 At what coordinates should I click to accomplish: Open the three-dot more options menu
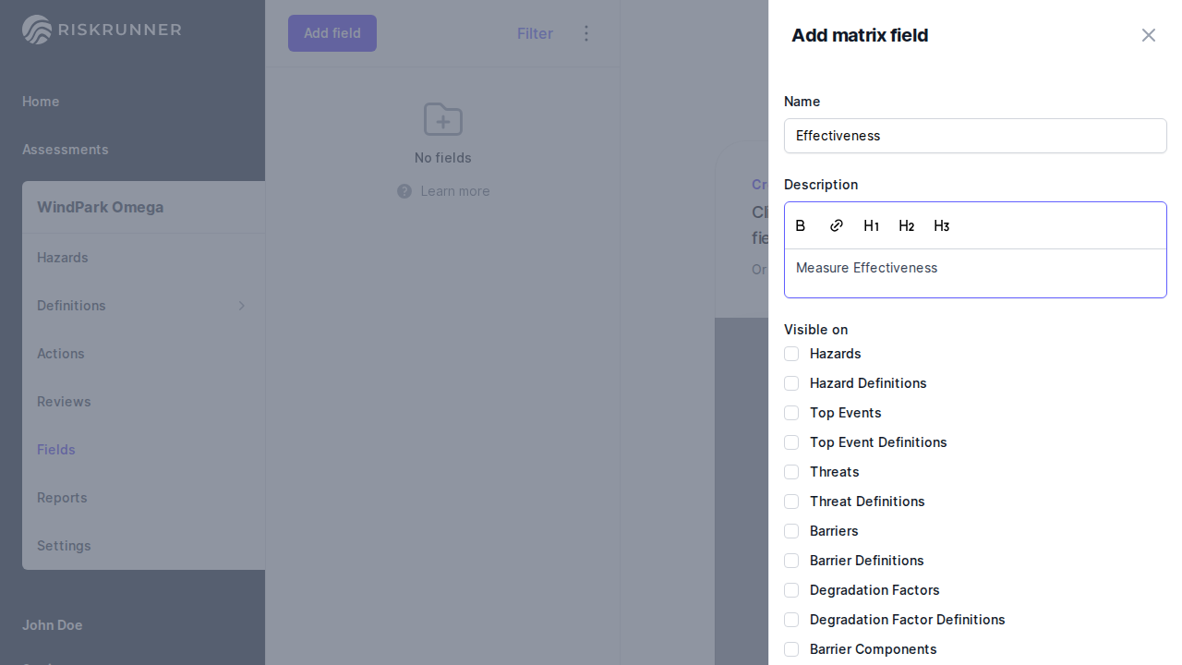point(586,33)
